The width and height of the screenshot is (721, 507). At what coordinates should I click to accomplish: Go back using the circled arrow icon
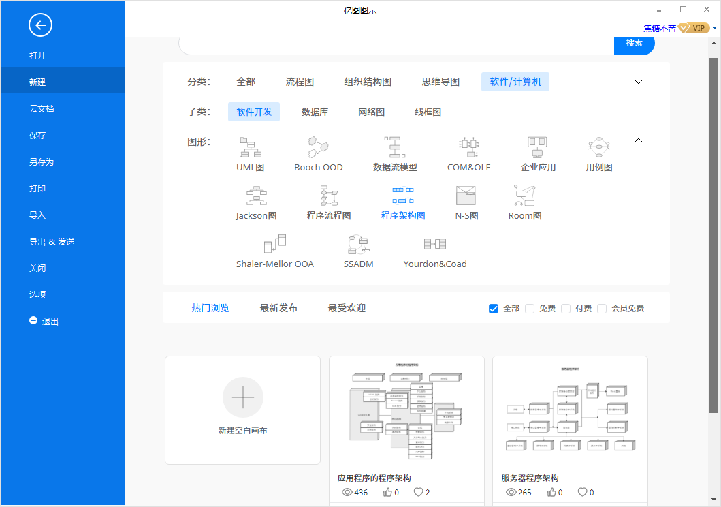[x=40, y=25]
